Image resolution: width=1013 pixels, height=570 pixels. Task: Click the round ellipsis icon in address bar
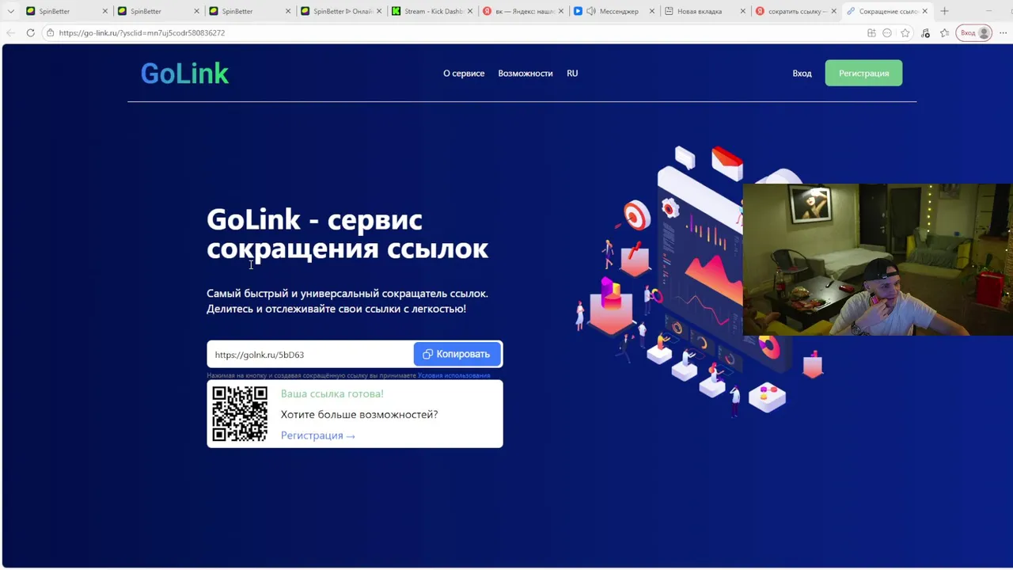coord(887,32)
